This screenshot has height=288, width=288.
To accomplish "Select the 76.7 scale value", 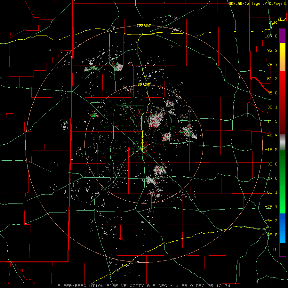I will tap(272, 64).
